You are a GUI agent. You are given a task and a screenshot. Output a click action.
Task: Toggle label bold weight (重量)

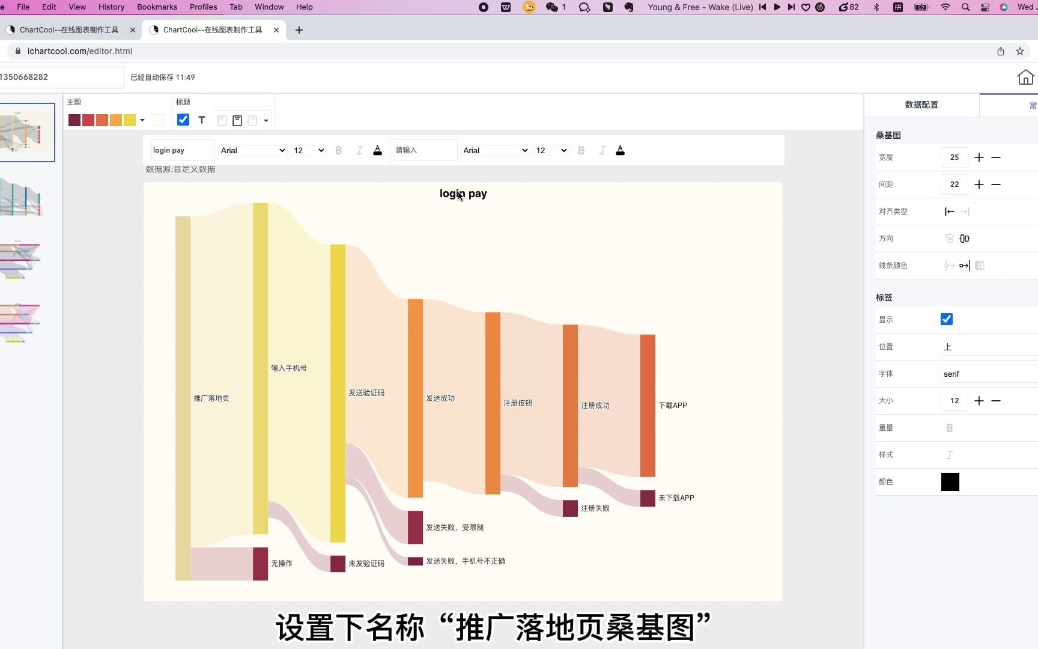point(950,428)
